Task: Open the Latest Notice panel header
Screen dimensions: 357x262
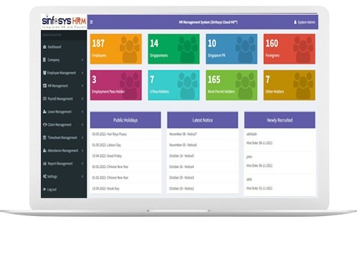Action: [203, 120]
